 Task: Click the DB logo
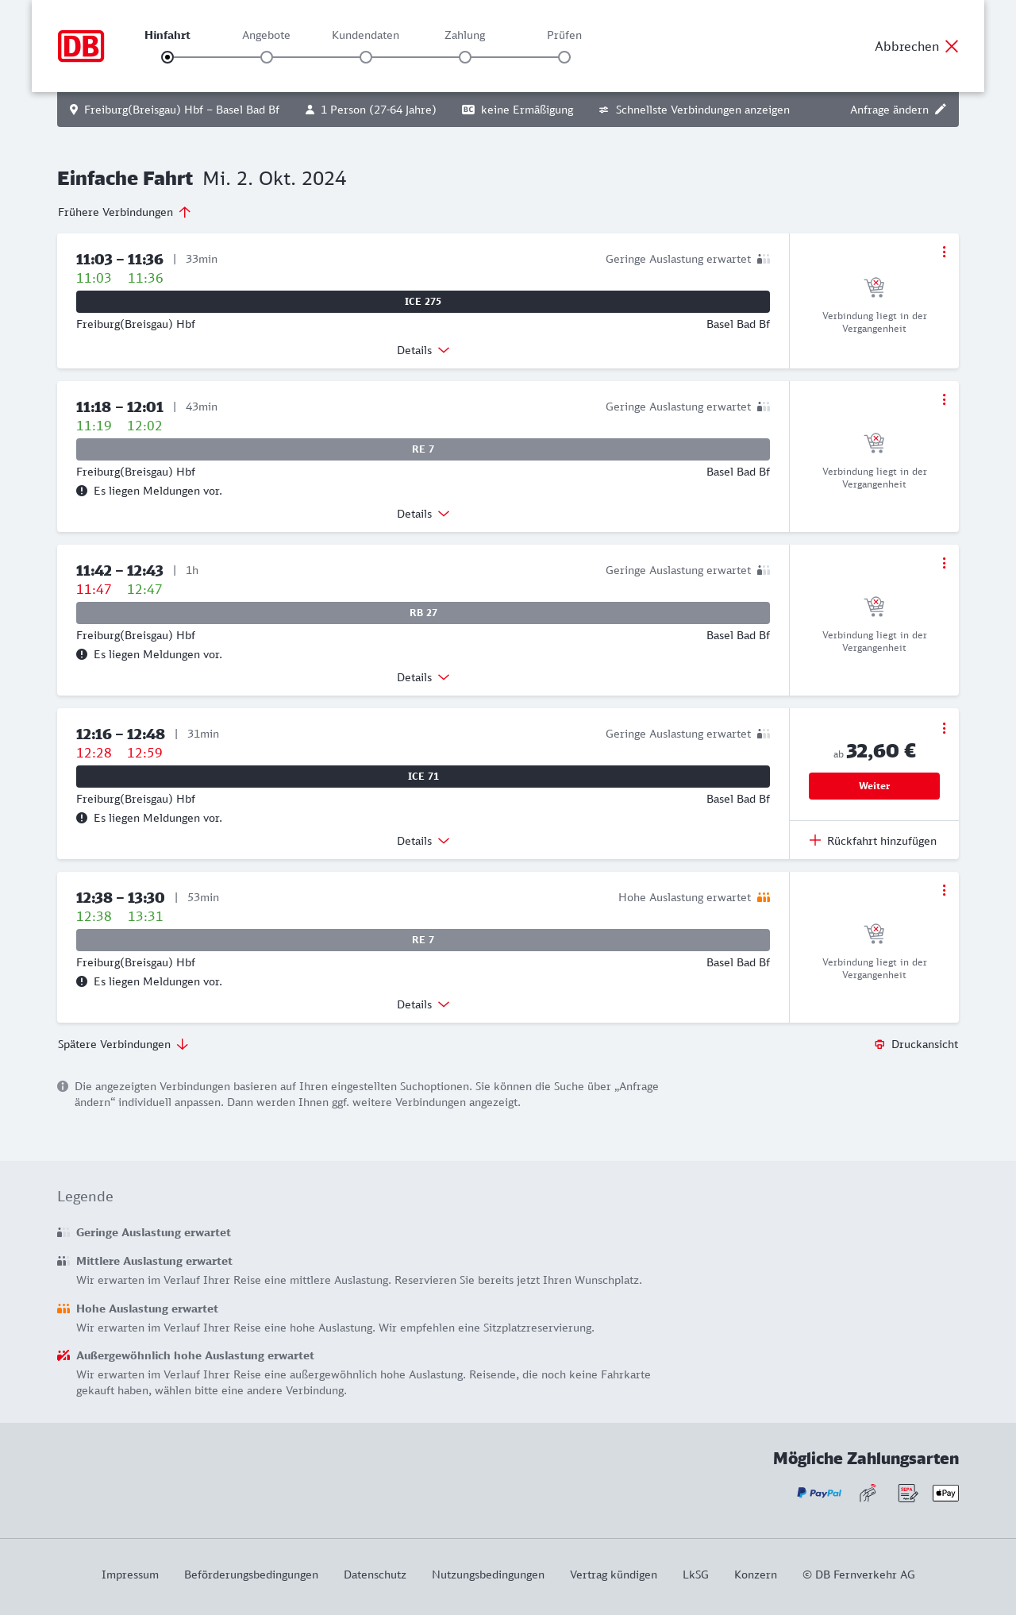[81, 46]
